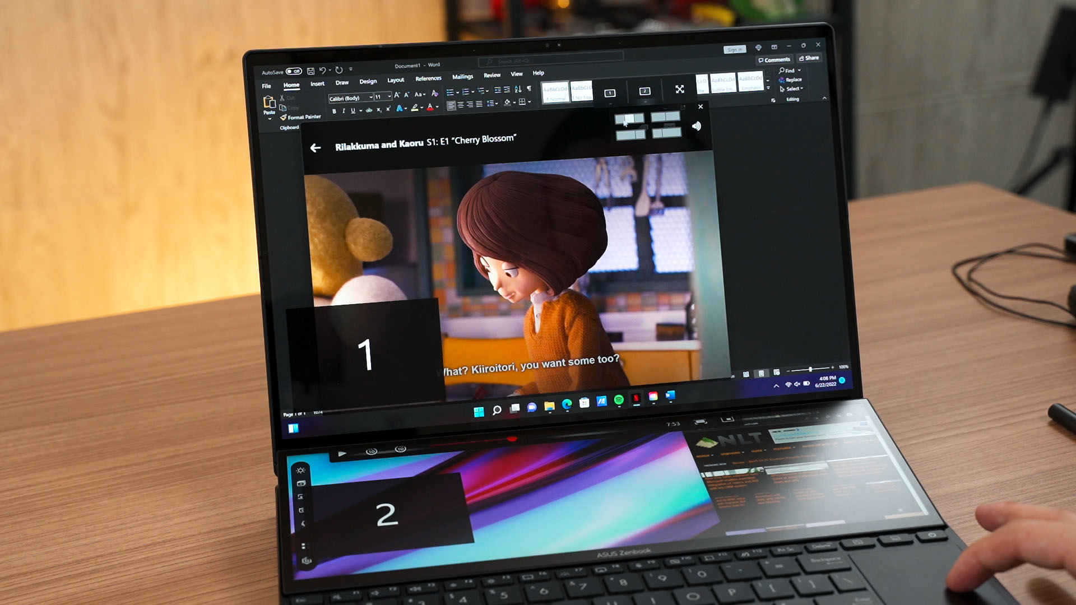1076x605 pixels.
Task: Switch to the Draw ribbon tab
Action: click(342, 82)
